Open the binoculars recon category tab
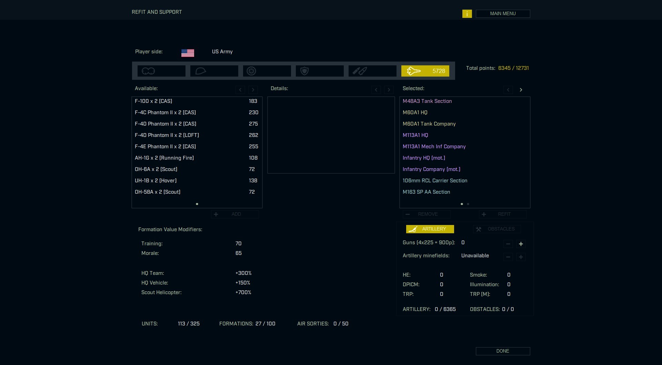Screen dimensions: 662x365 coord(161,71)
